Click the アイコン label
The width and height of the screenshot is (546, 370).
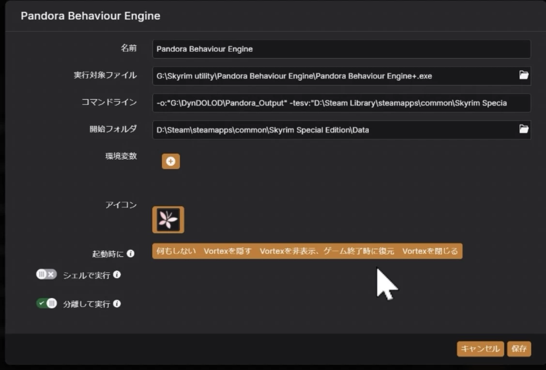point(121,205)
